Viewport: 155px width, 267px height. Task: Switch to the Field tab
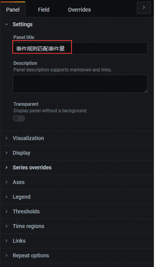click(x=43, y=10)
